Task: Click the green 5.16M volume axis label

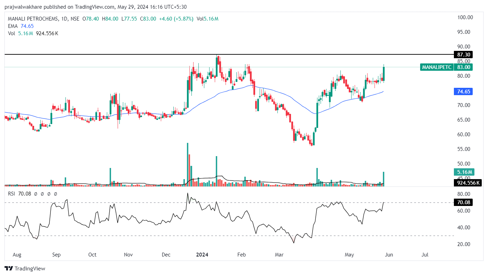Action: tap(464, 172)
